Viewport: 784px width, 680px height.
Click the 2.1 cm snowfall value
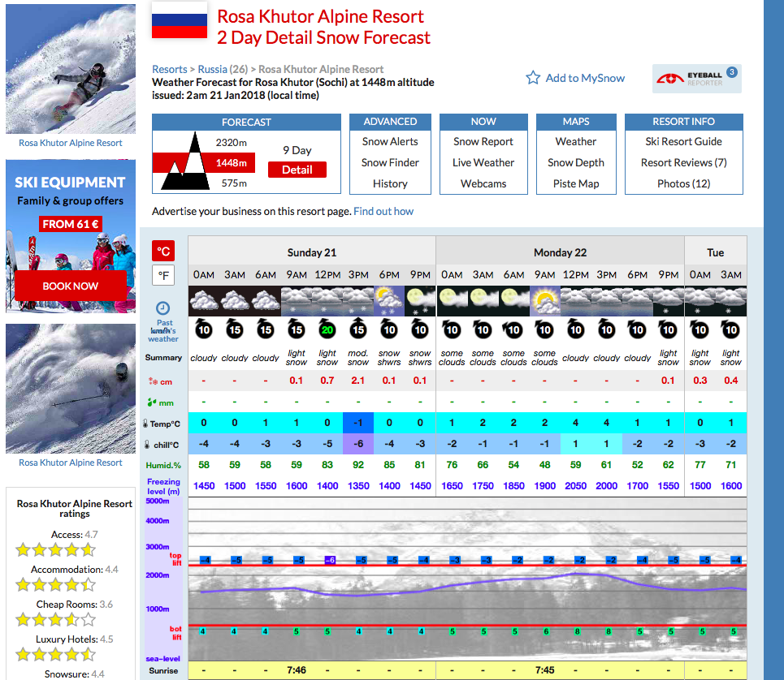[358, 381]
